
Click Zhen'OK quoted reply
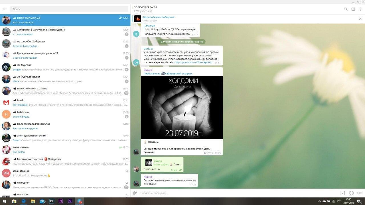click(171, 28)
